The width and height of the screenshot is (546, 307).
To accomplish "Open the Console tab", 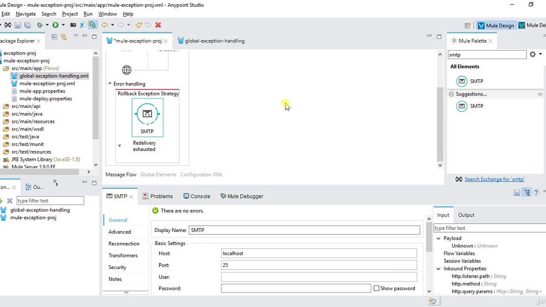I will [x=197, y=197].
